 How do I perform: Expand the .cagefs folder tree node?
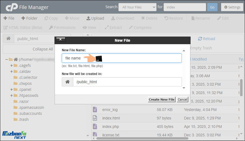tap(11, 65)
